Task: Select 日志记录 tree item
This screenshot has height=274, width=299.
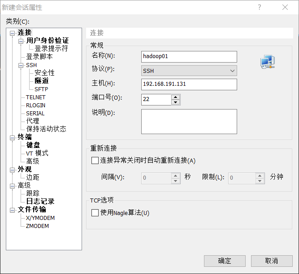Action: [x=40, y=201]
